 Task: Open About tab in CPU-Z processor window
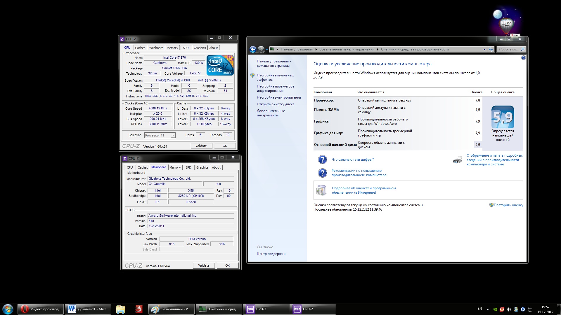click(214, 48)
